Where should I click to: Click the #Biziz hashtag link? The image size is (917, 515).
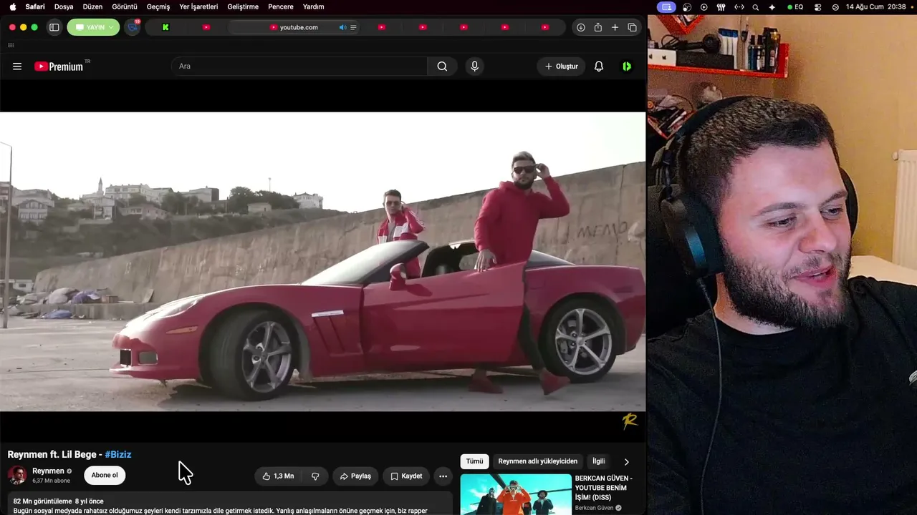118,455
